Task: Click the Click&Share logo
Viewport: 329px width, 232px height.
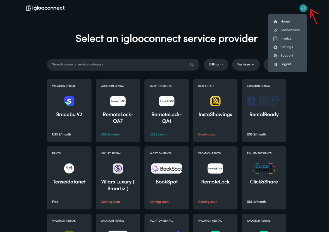Action: [264, 168]
